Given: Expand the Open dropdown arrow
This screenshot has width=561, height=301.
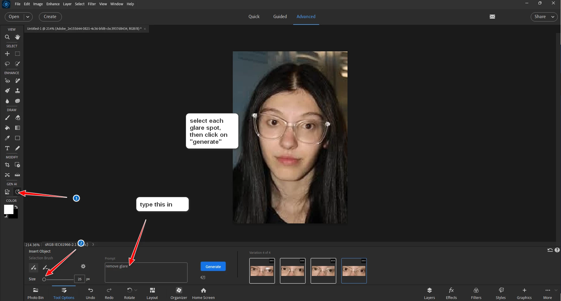Looking at the screenshot, I should [28, 17].
